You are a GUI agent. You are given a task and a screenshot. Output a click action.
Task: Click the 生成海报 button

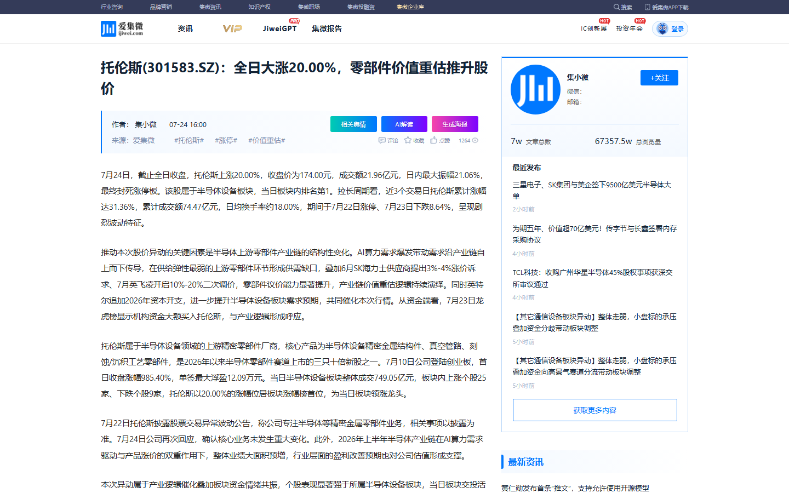[455, 124]
